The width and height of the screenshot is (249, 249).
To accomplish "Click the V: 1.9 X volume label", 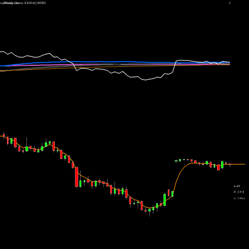I will [x=239, y=192].
